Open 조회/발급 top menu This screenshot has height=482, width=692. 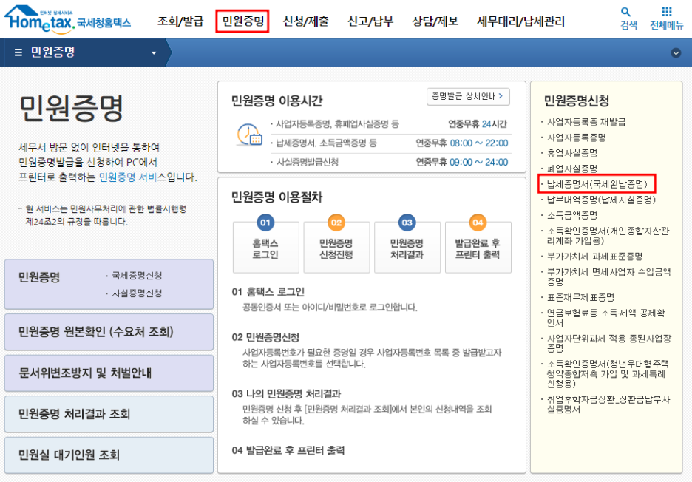(x=180, y=21)
